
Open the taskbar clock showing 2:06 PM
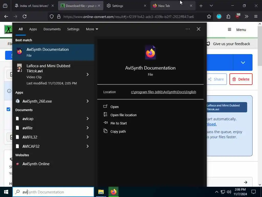click(240, 192)
